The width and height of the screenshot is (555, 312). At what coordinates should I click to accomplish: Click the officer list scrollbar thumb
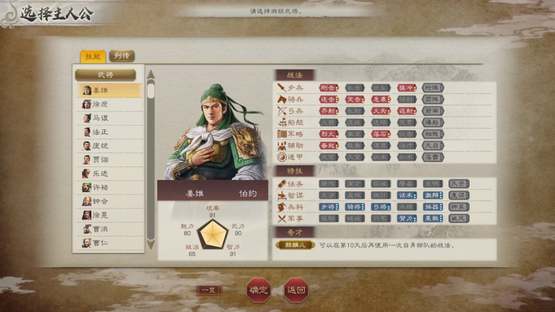(151, 89)
